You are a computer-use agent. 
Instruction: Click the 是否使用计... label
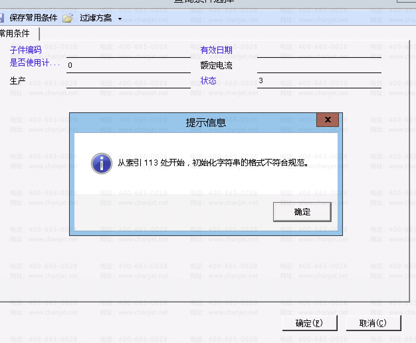coord(35,62)
